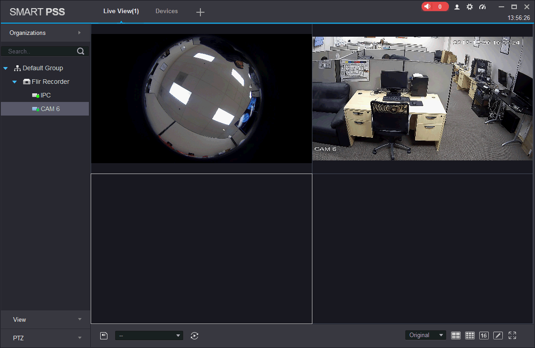Enter full screen video mode
This screenshot has height=348, width=535.
pyautogui.click(x=512, y=335)
